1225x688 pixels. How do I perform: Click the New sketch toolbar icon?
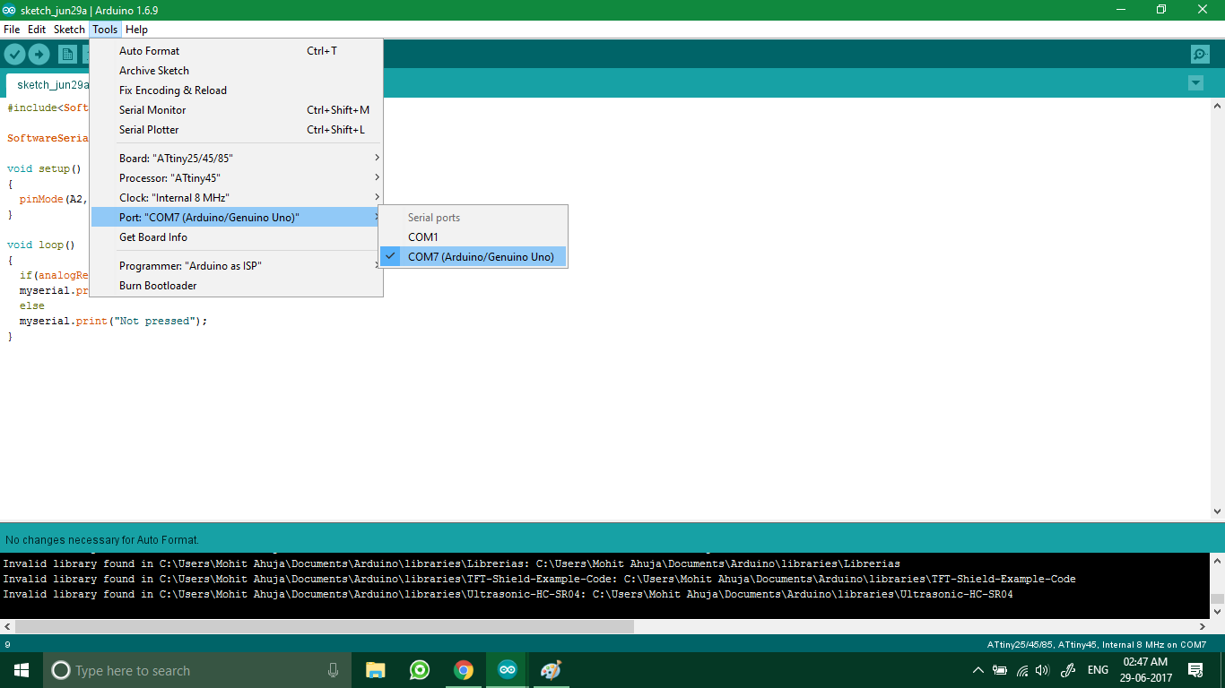point(67,54)
